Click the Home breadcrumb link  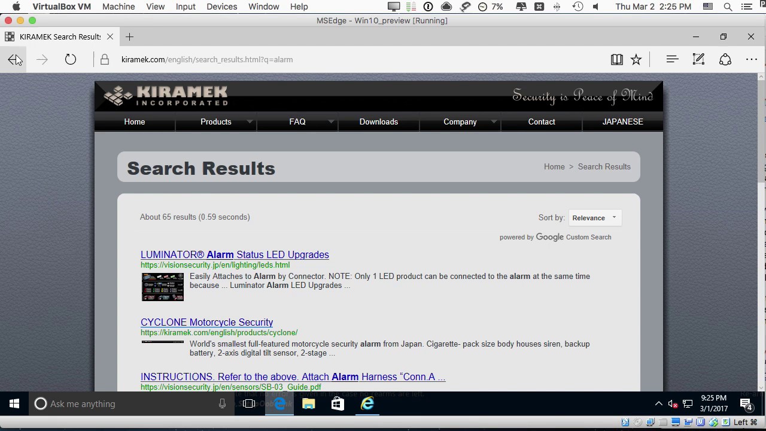click(x=554, y=166)
